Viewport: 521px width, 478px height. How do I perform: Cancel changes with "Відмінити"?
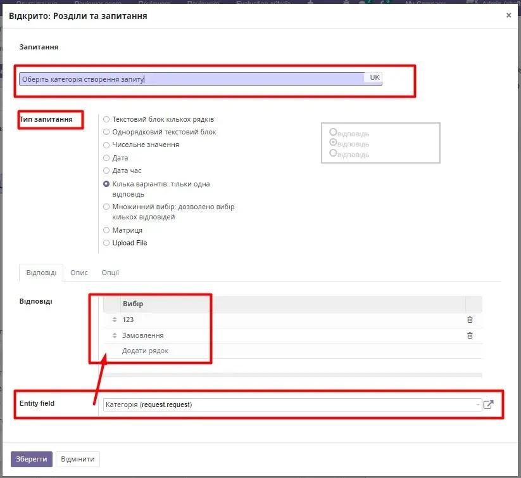click(x=77, y=459)
